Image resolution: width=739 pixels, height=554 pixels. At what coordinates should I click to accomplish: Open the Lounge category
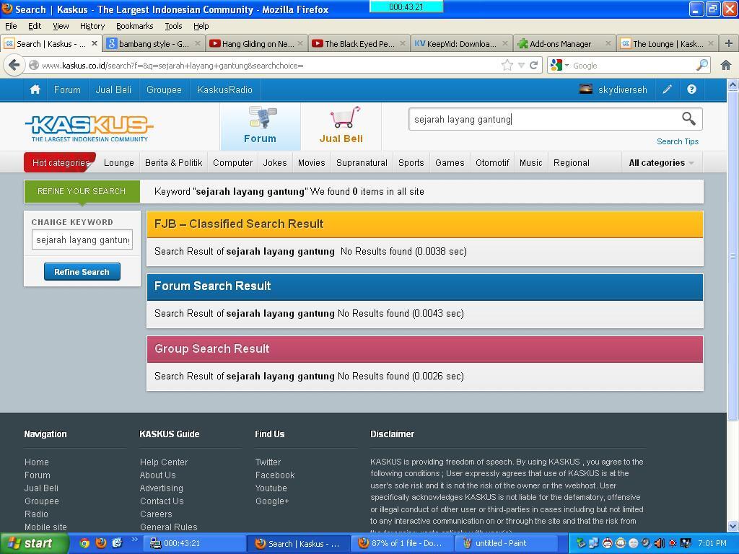119,162
